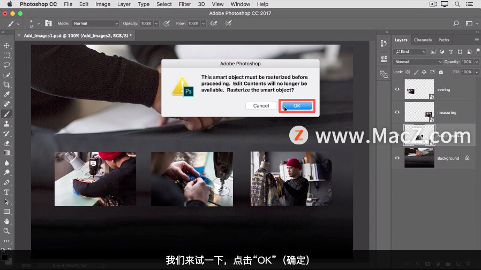This screenshot has width=481, height=270.
Task: Confirm rasterizing with OK button
Action: coord(297,106)
